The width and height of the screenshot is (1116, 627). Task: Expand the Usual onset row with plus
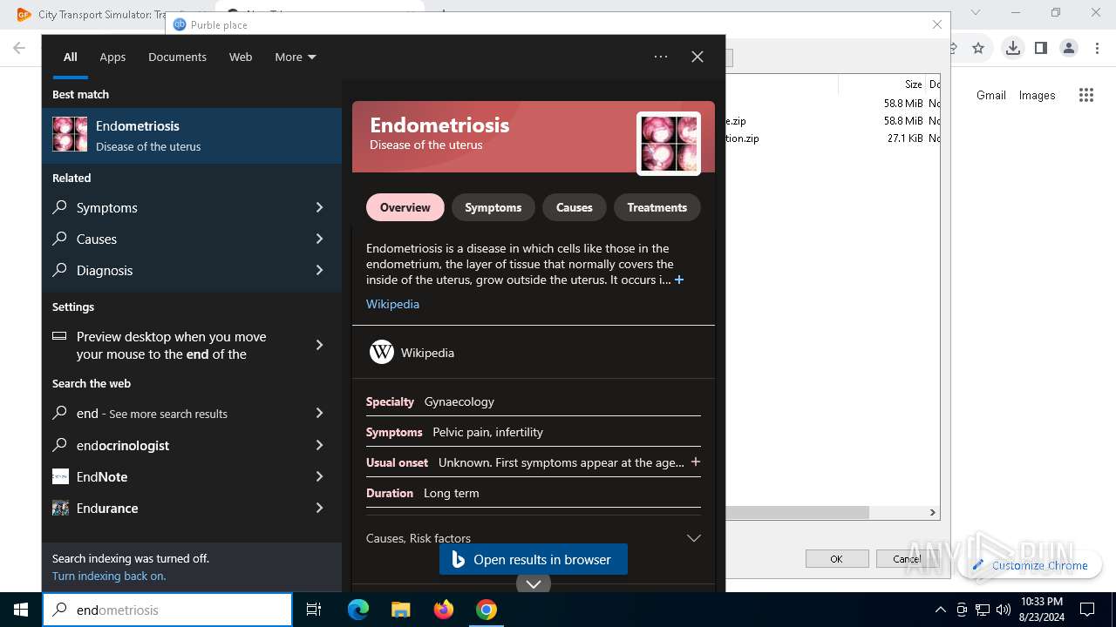tap(695, 462)
